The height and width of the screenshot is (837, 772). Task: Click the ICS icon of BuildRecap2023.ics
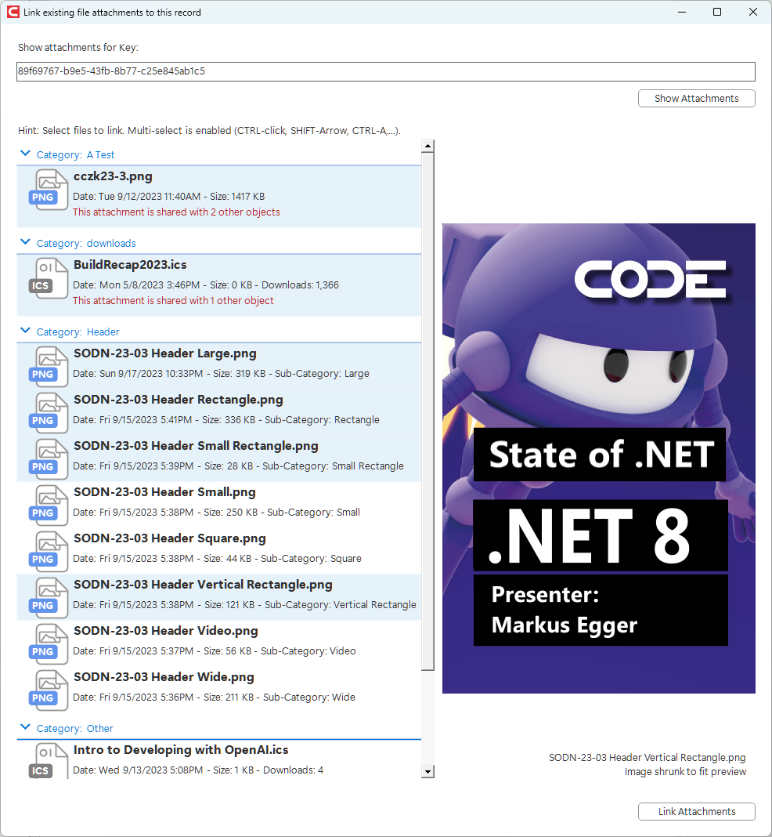pos(49,278)
